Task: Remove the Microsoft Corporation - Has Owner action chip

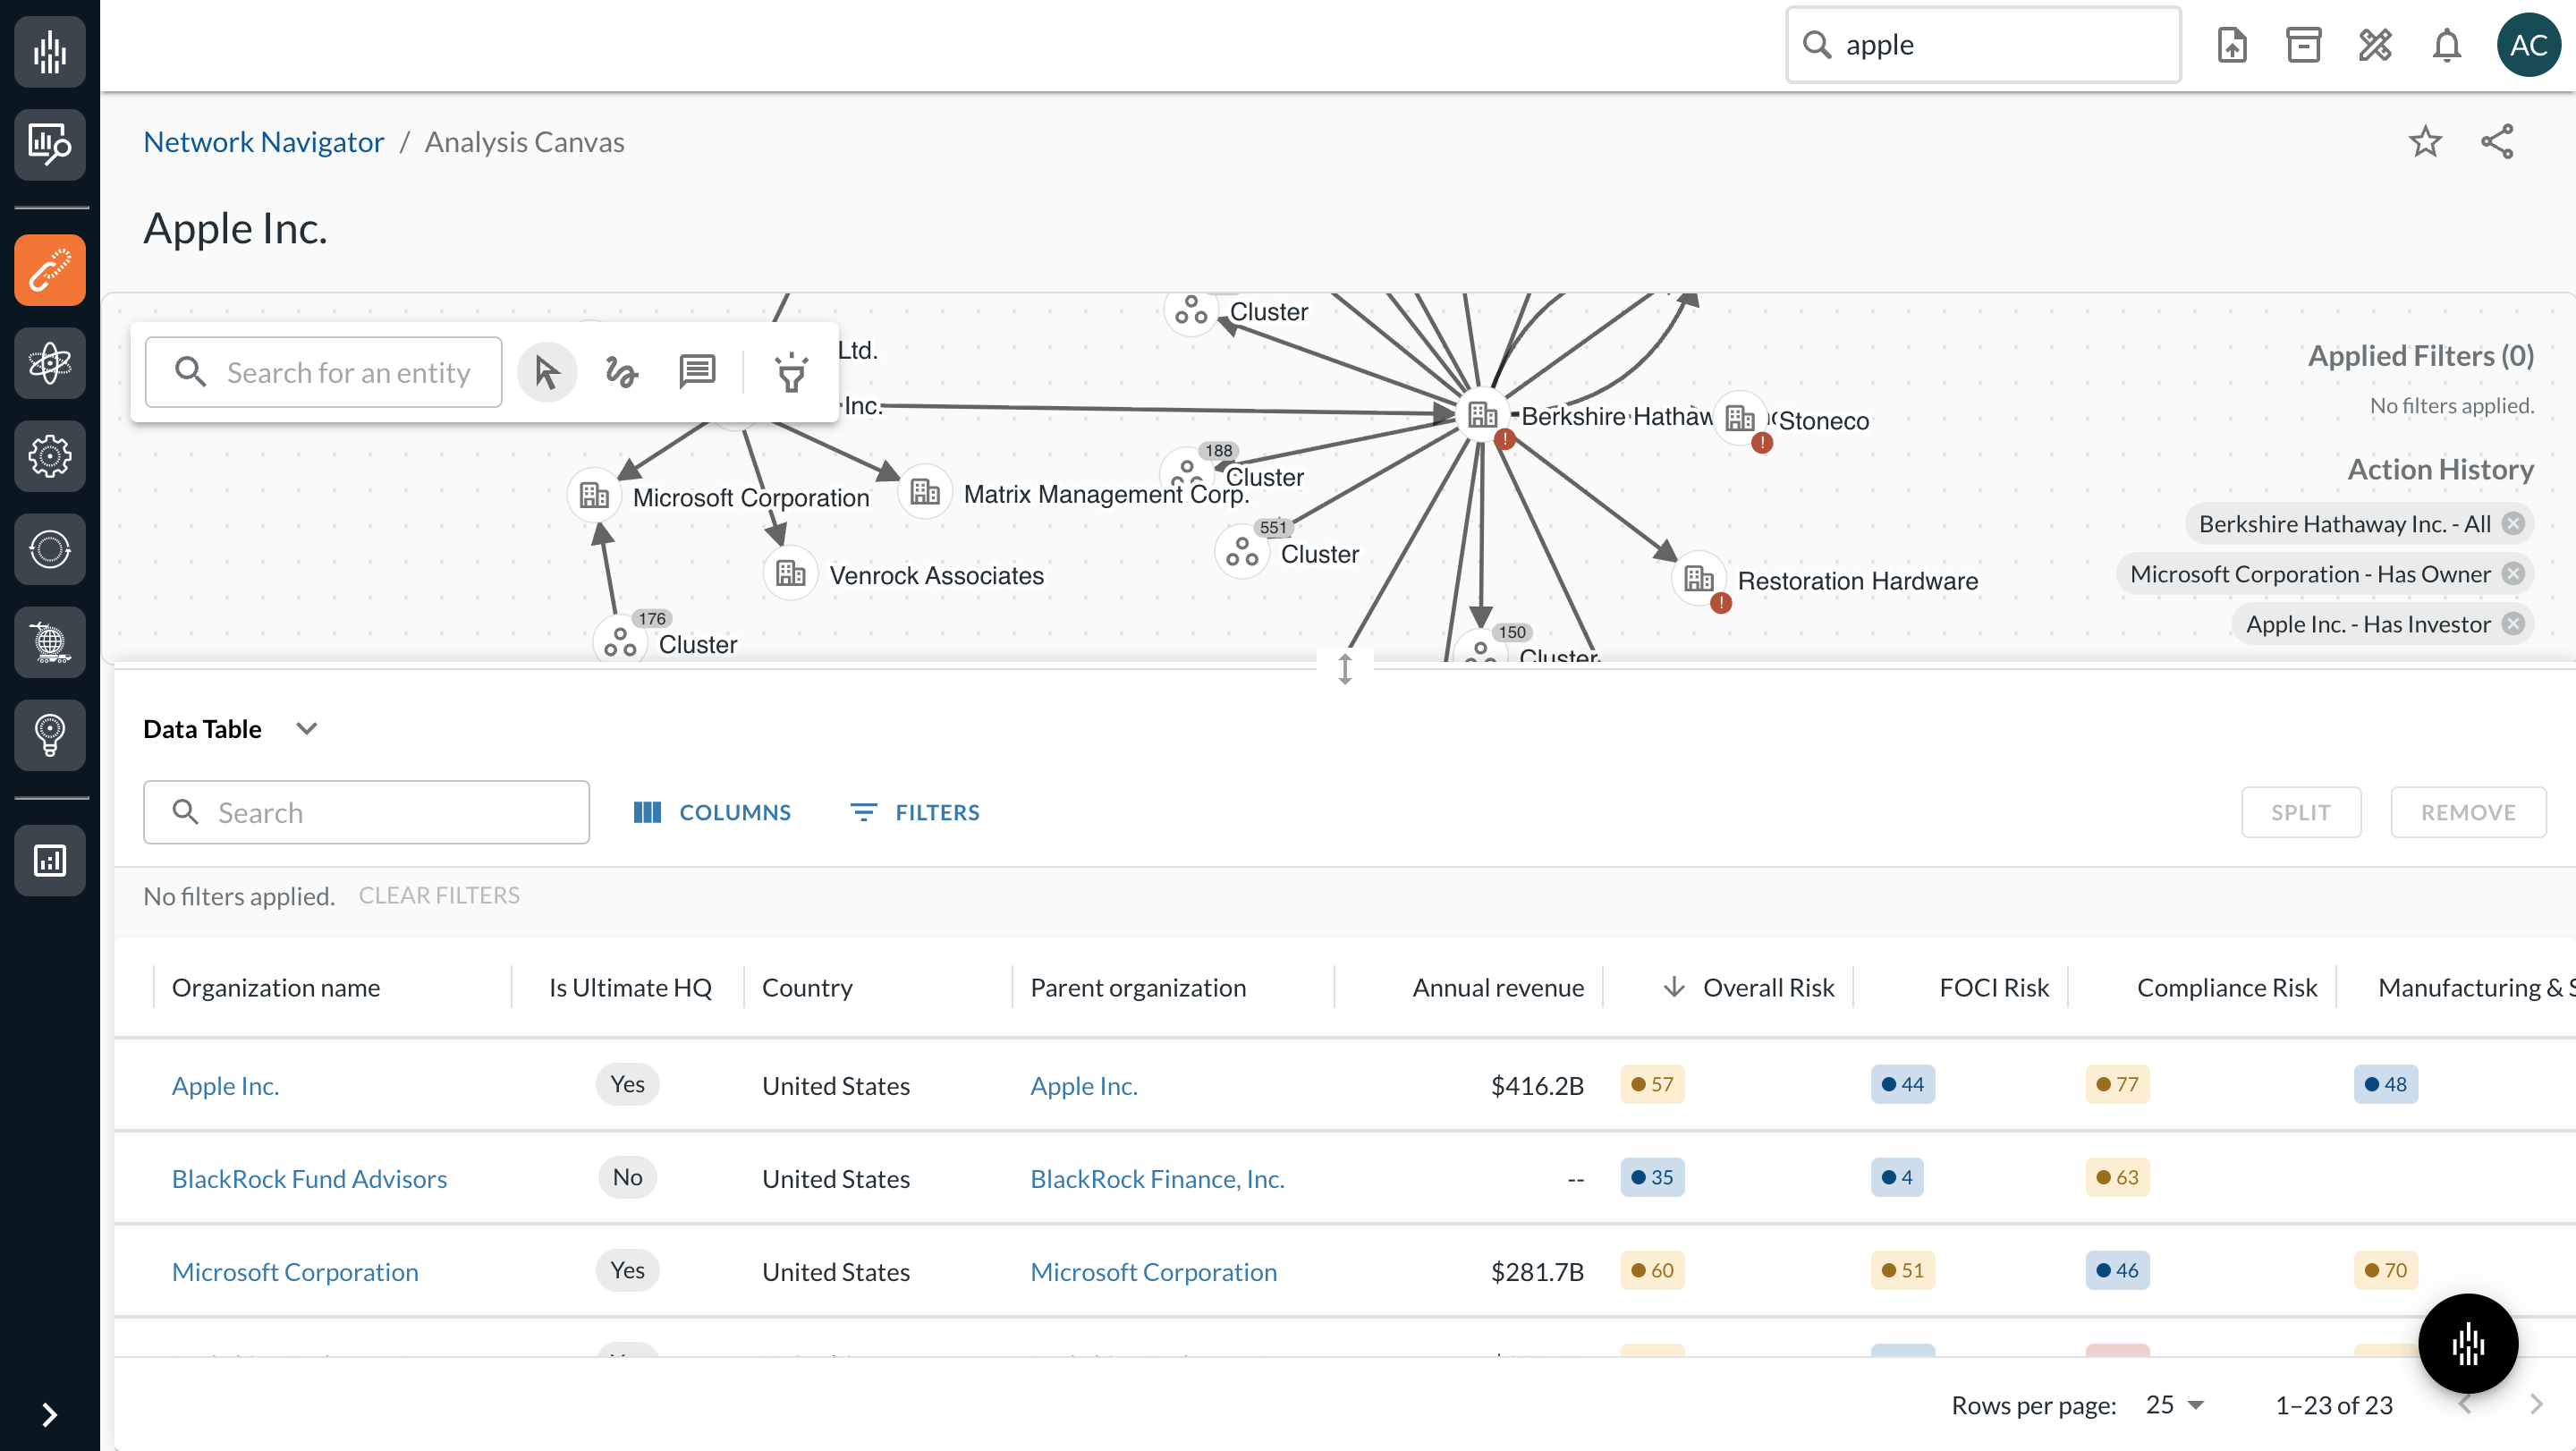Action: 2512,574
